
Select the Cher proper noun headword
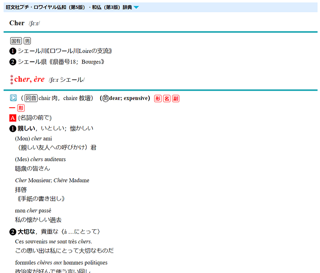click(x=17, y=23)
